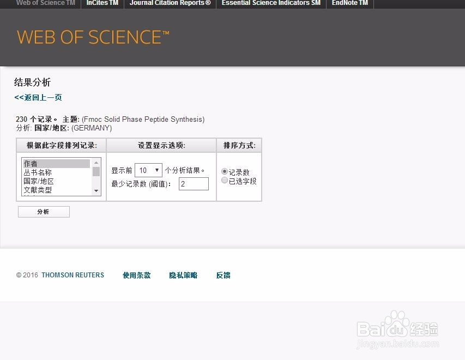Click the 分析 button

pyautogui.click(x=44, y=212)
